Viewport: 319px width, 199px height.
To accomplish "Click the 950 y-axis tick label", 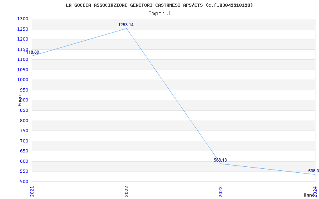I will pyautogui.click(x=24, y=90).
